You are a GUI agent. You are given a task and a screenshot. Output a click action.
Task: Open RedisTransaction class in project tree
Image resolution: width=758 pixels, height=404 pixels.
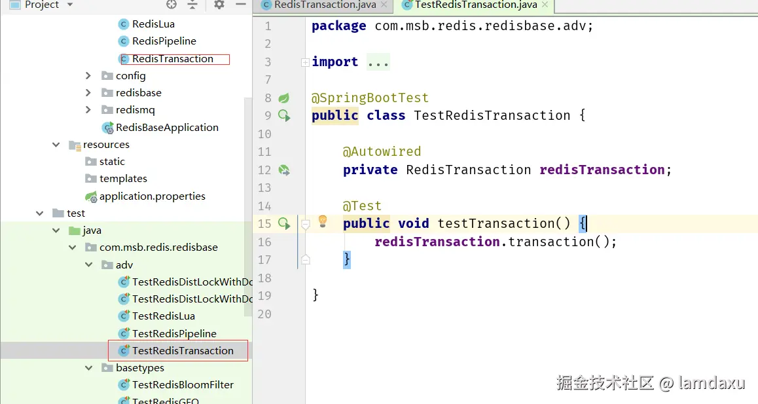point(173,58)
